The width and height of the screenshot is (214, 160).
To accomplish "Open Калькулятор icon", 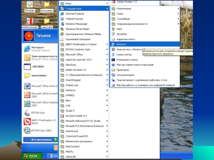I will [113, 55].
